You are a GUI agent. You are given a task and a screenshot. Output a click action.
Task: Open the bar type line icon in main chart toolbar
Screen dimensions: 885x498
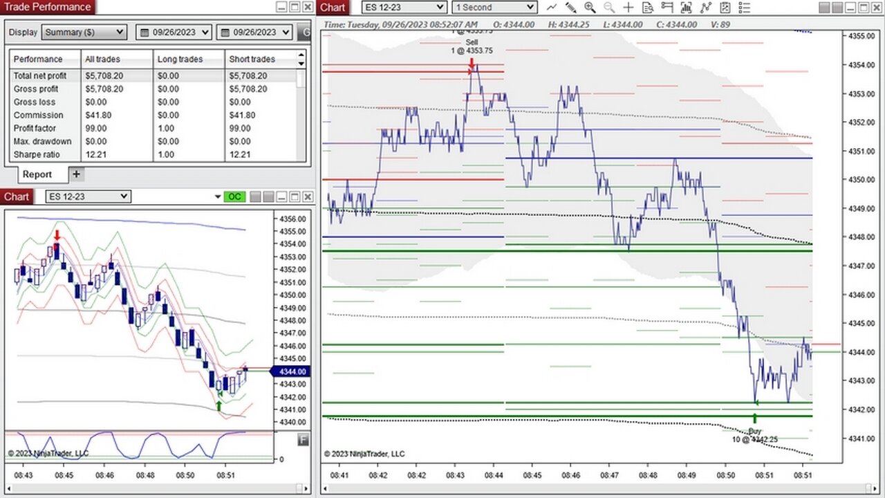tap(551, 8)
